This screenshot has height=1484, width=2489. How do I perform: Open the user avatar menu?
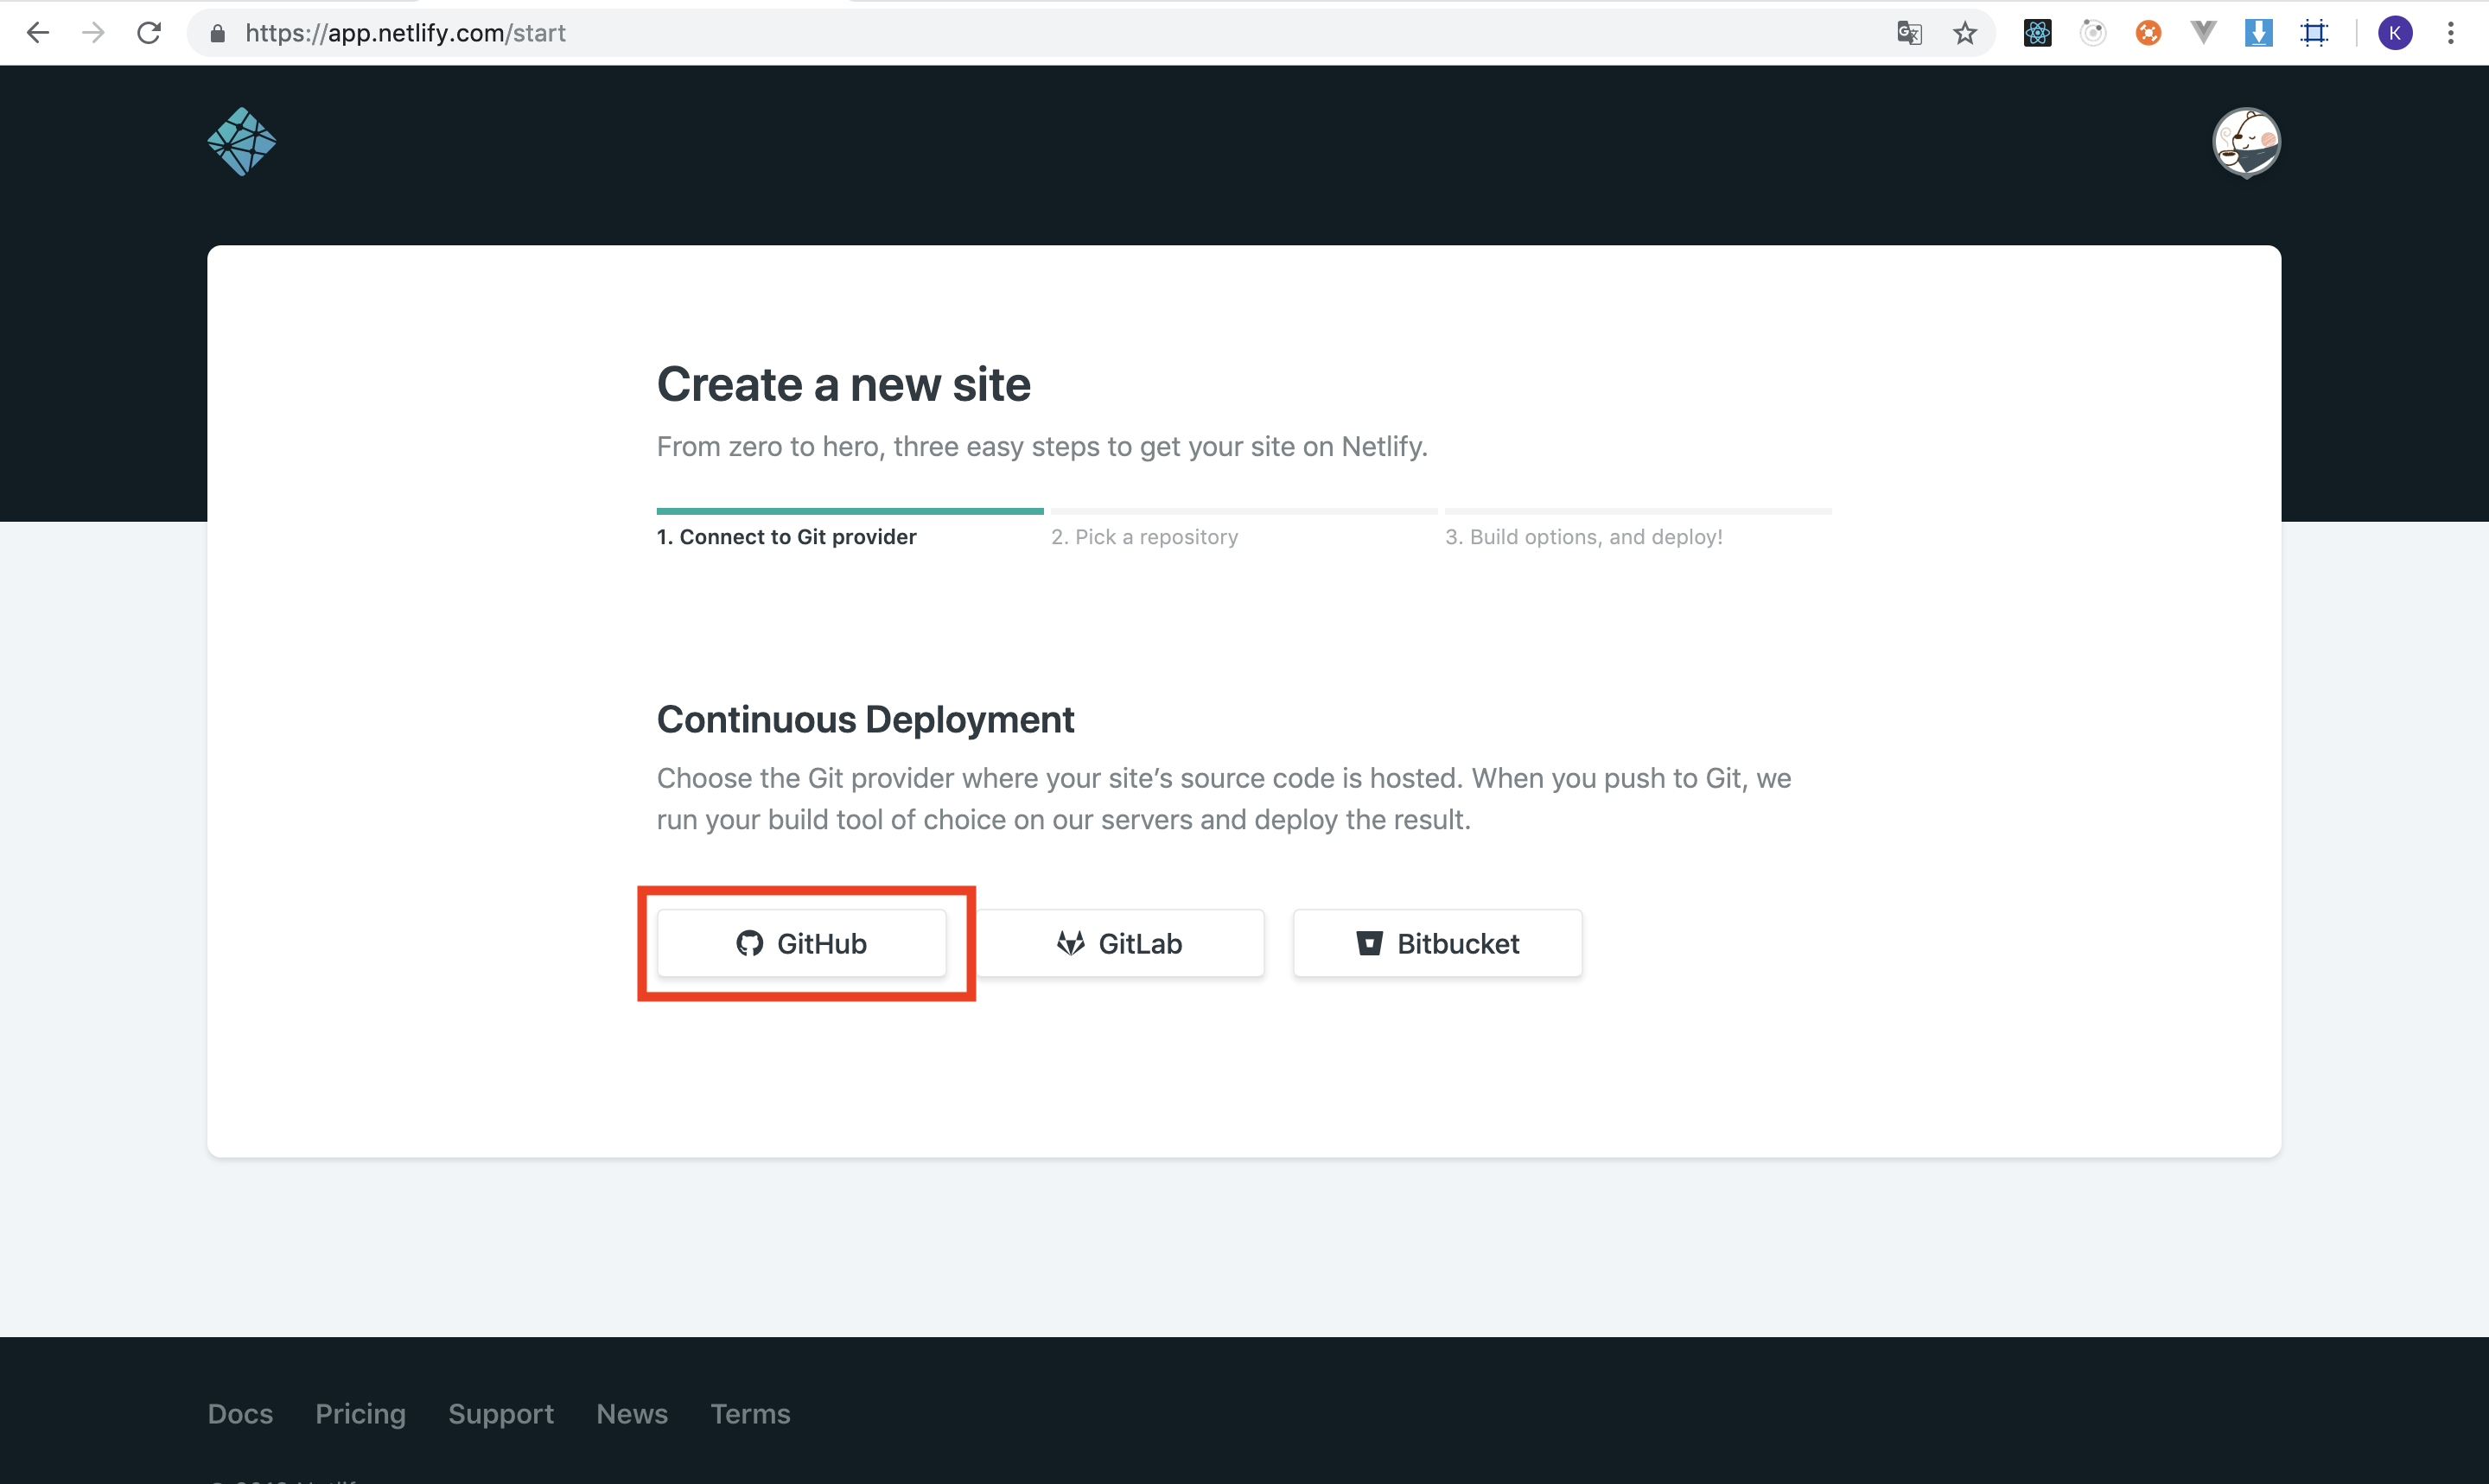tap(2246, 142)
